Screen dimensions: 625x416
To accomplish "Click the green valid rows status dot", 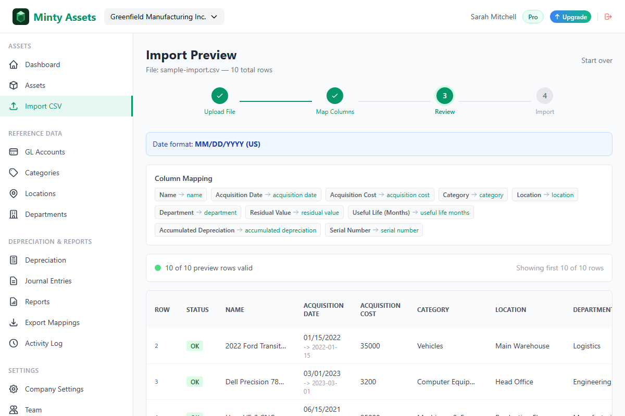I will pos(158,268).
